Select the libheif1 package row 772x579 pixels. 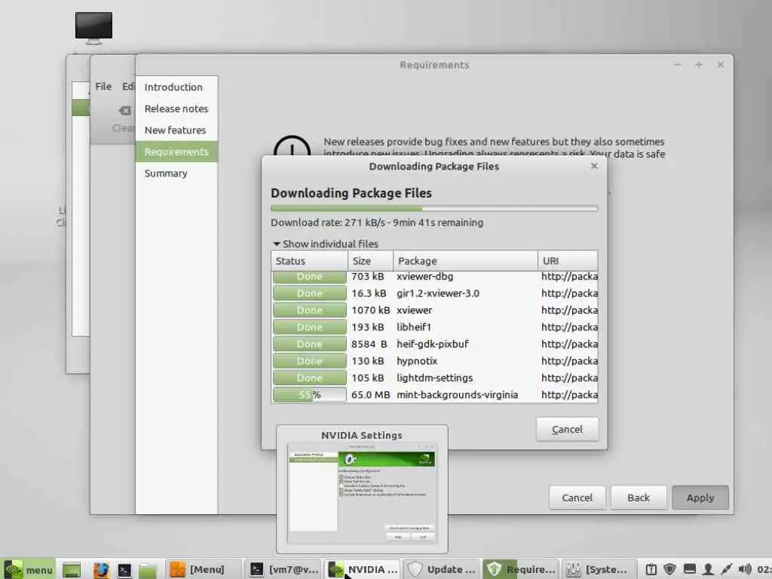(434, 327)
